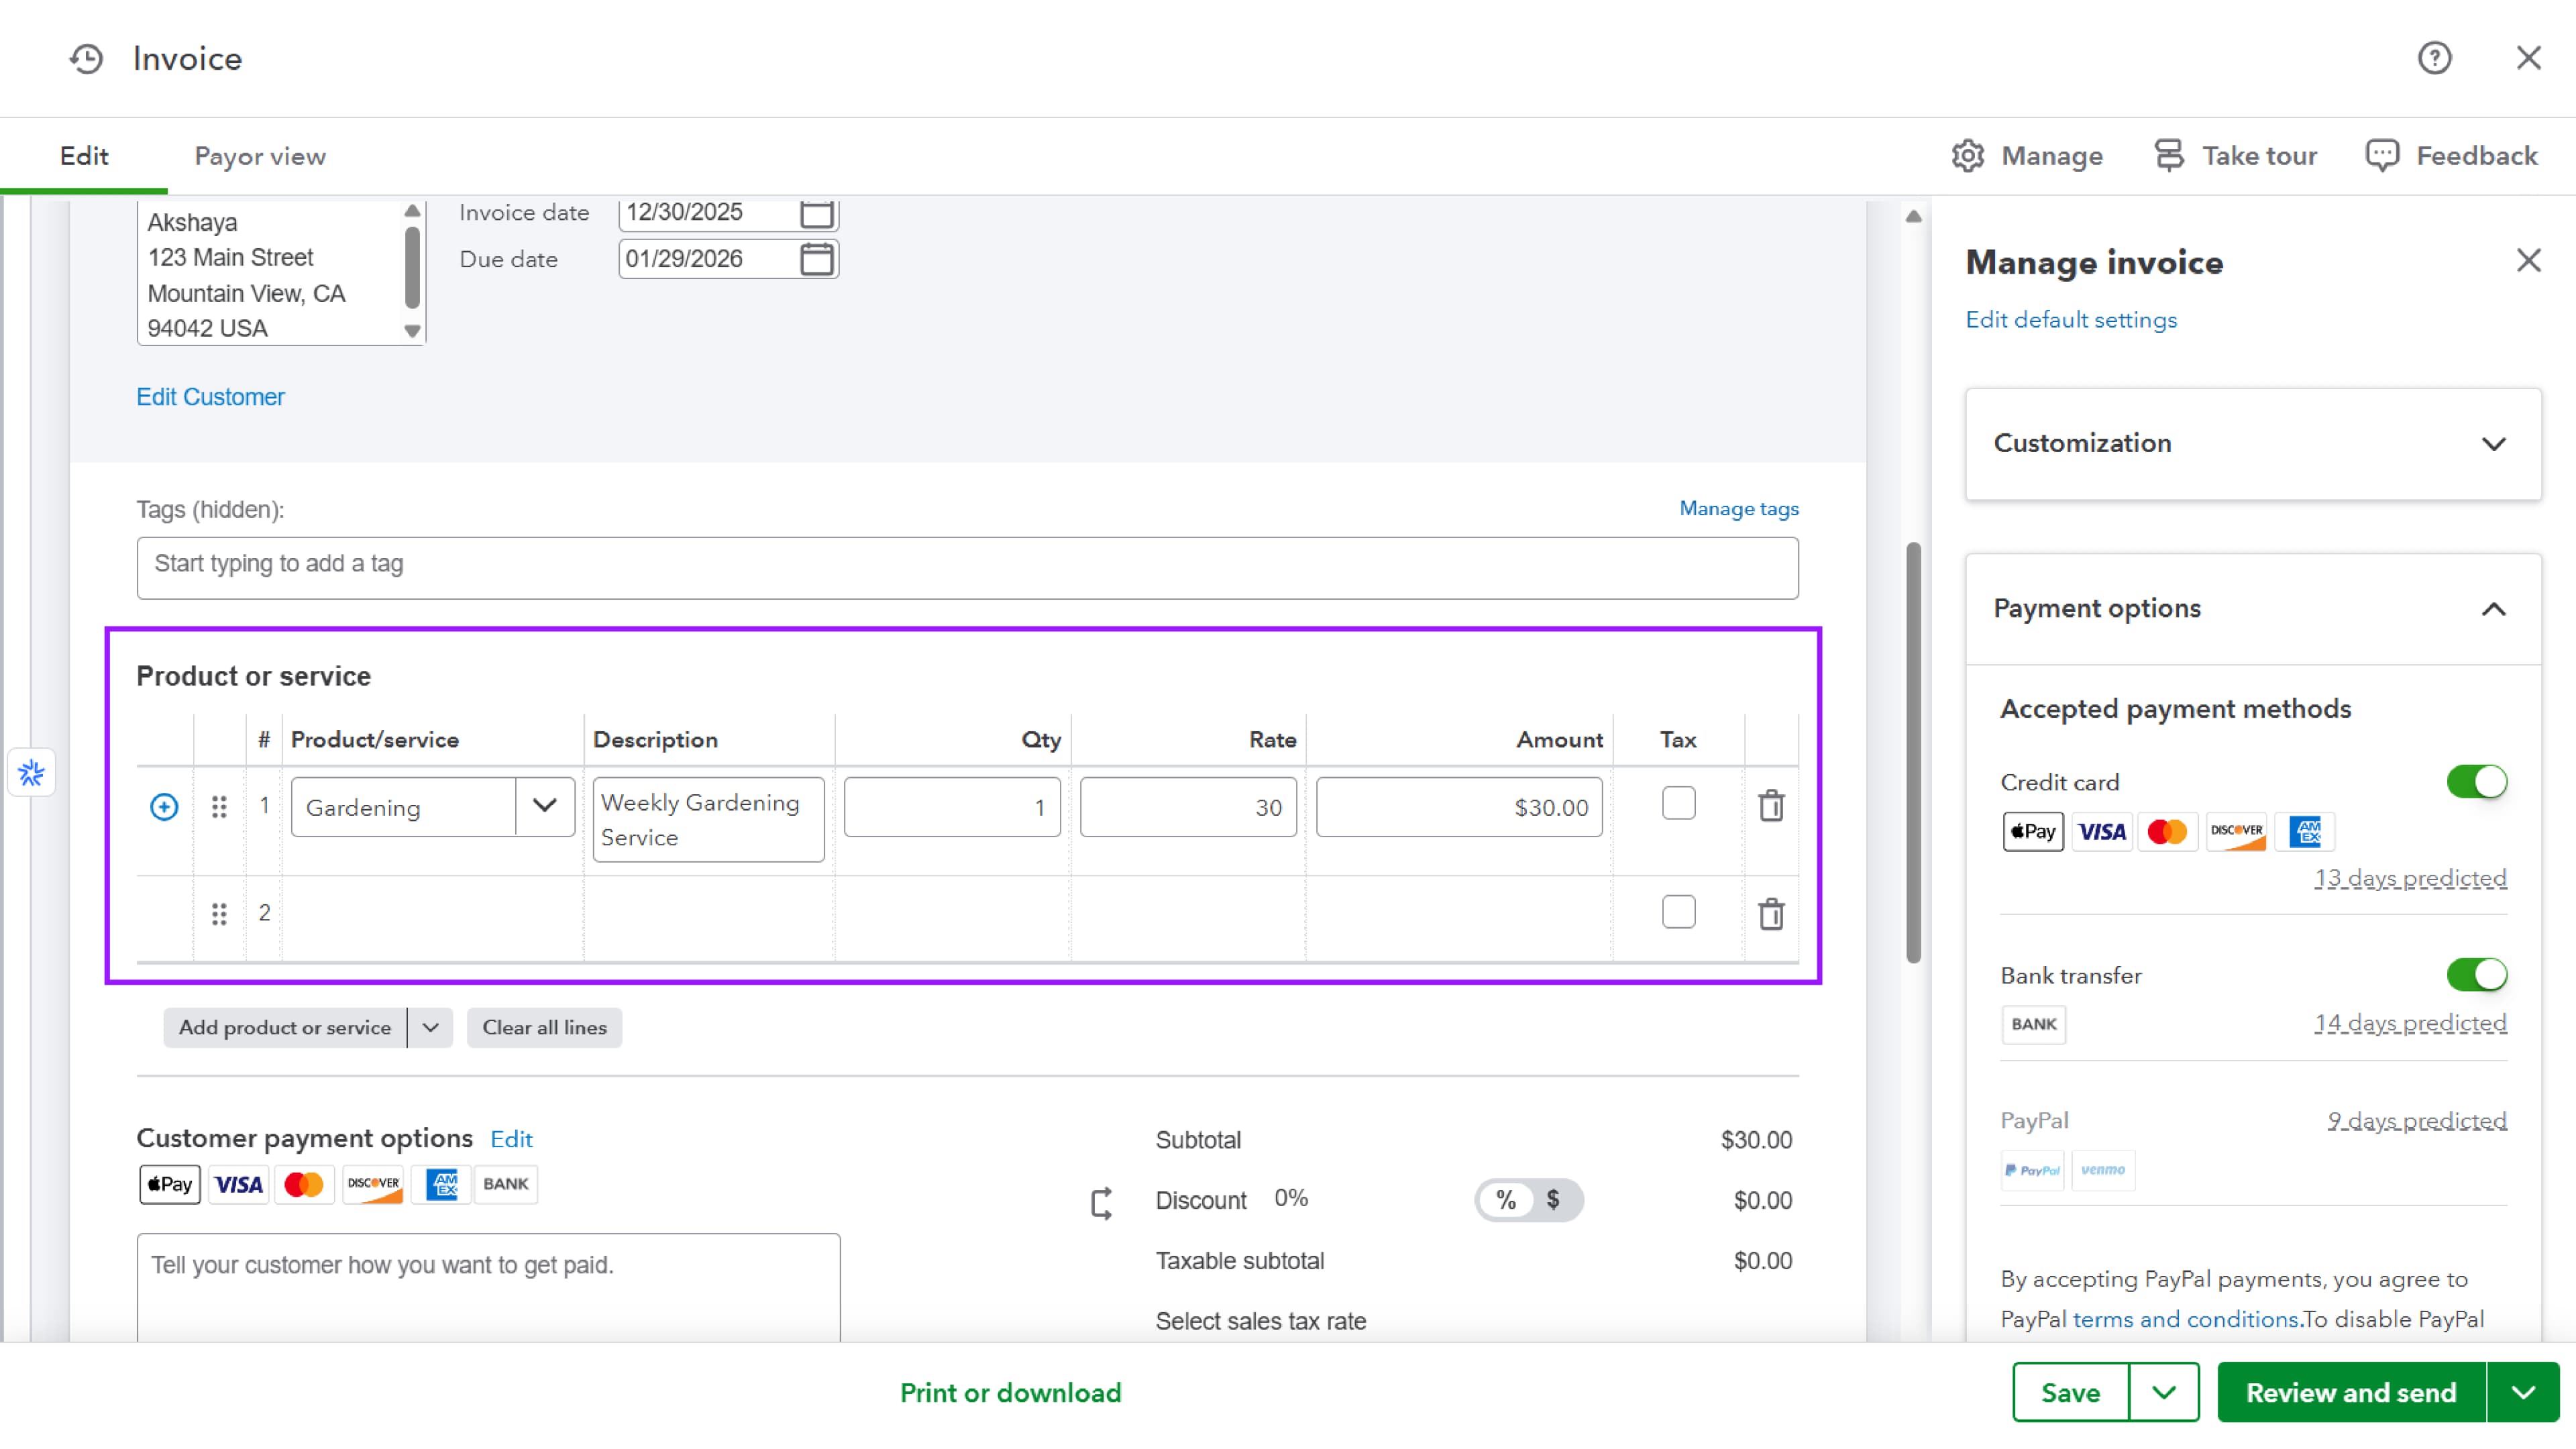Disable the Credit card payment toggle

tap(2476, 782)
